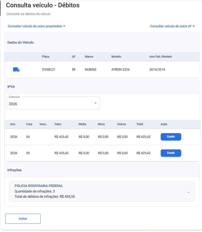Click the Valor column header
This screenshot has height=232, width=202.
pyautogui.click(x=58, y=124)
